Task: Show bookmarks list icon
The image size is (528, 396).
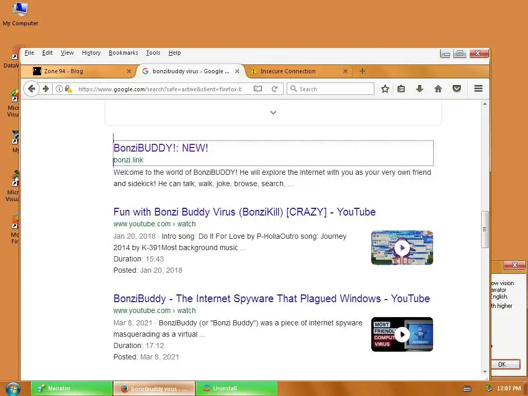Action: [x=401, y=89]
